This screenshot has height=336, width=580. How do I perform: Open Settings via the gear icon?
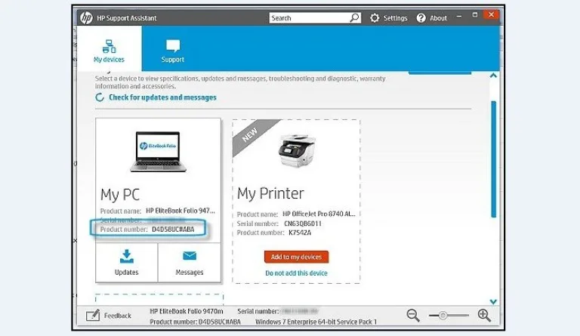375,17
